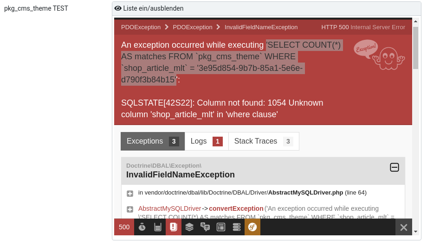Click the Stack Traces count badge
Screen dimensions: 427x252
click(288, 141)
